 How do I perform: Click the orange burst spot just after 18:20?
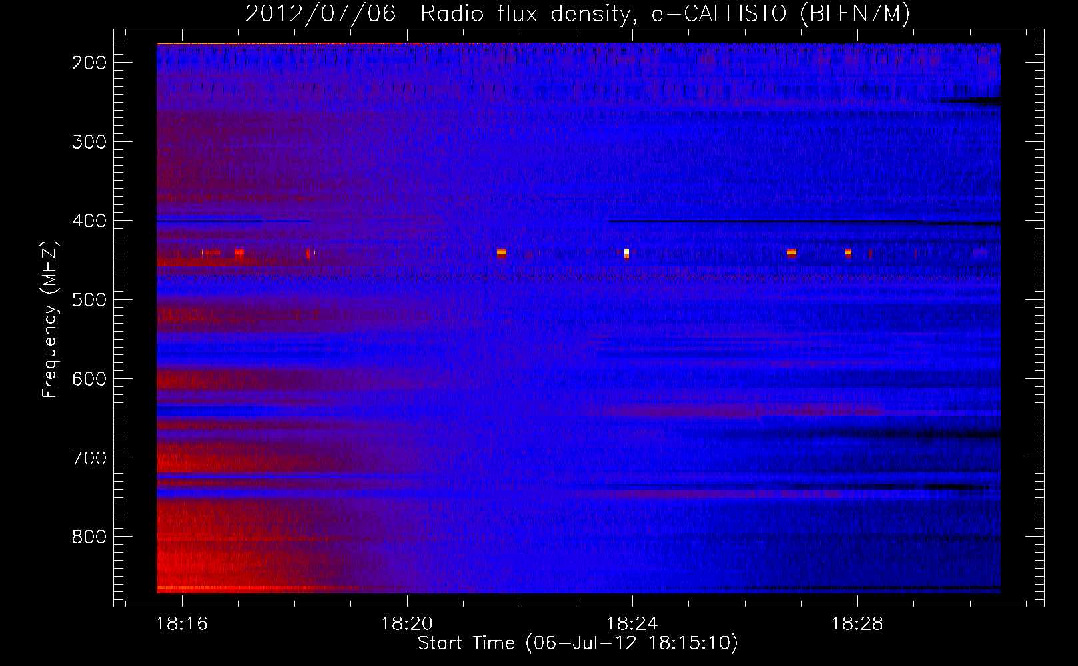[x=502, y=253]
